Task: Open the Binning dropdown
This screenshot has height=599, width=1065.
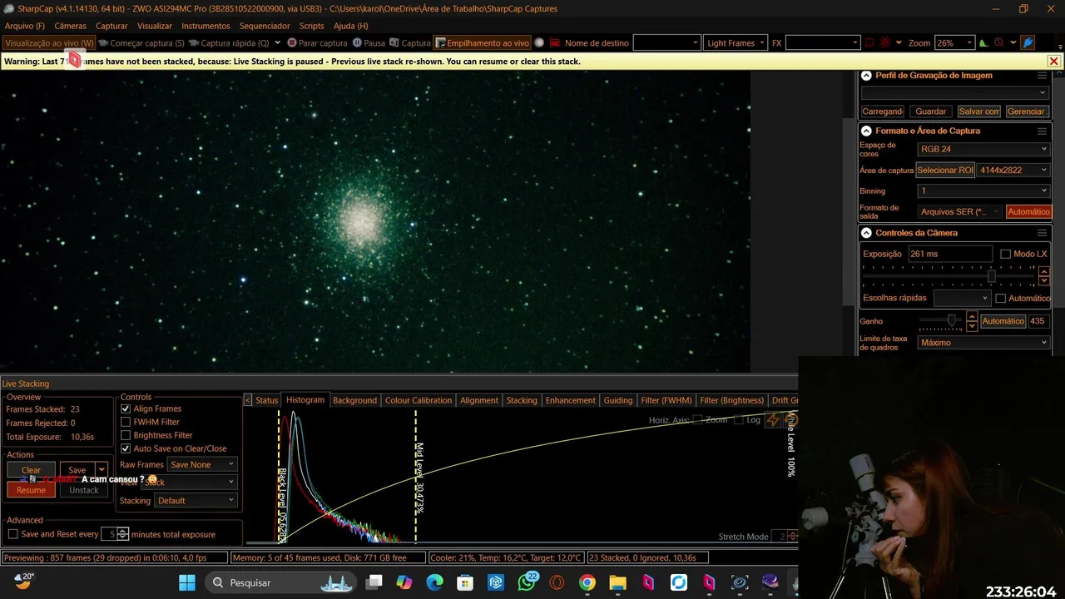Action: pos(983,191)
